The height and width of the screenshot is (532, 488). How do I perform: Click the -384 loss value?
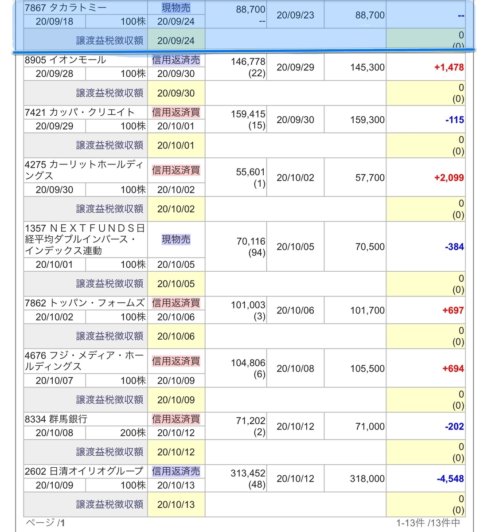point(454,247)
